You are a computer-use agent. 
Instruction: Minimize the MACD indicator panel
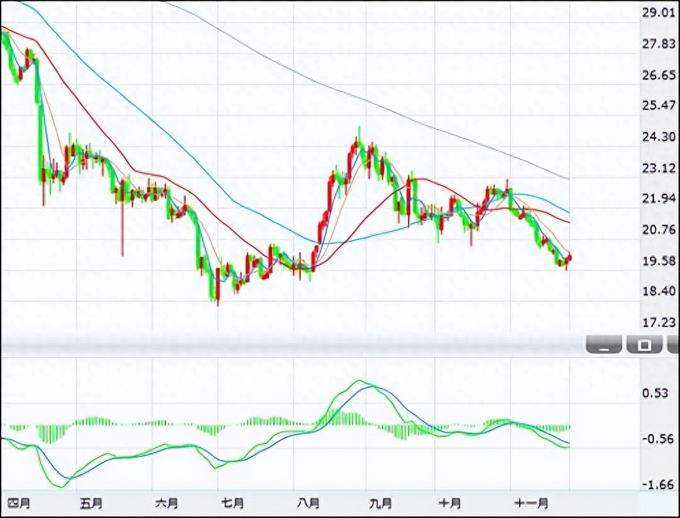click(604, 345)
